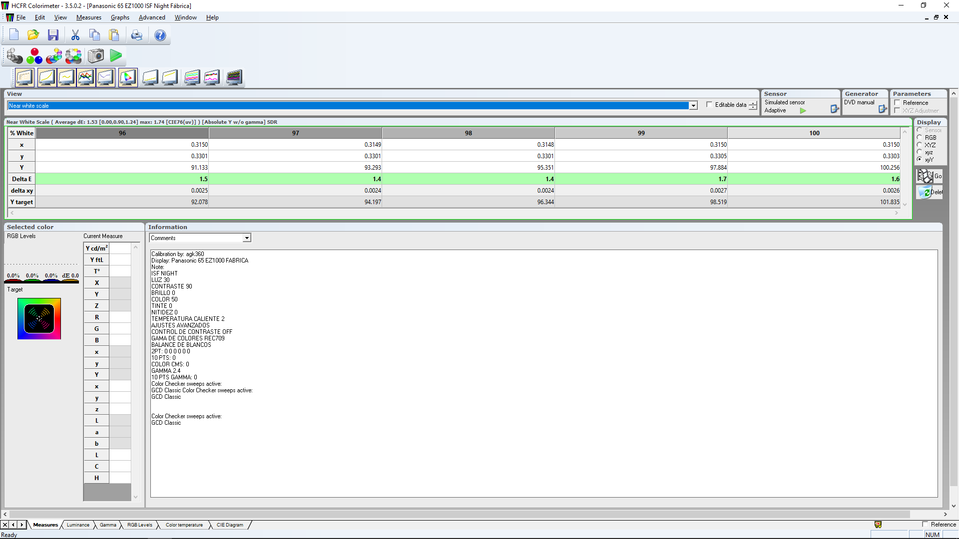Switch to the Gamma tab

(107, 525)
